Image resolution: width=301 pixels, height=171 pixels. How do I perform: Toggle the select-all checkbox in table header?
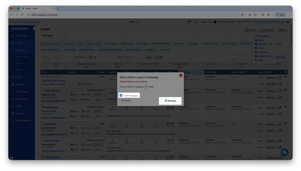(x=285, y=72)
